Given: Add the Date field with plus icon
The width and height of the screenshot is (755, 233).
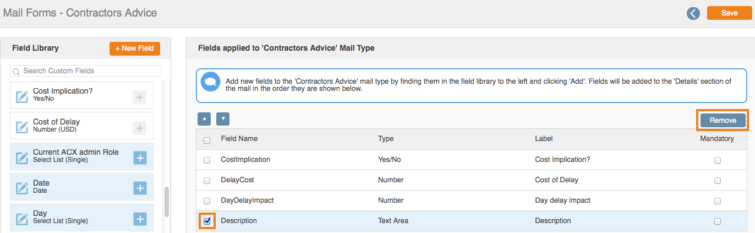Looking at the screenshot, I should [x=140, y=188].
